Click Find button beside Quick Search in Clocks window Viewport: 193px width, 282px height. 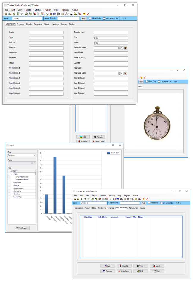[x=84, y=18]
